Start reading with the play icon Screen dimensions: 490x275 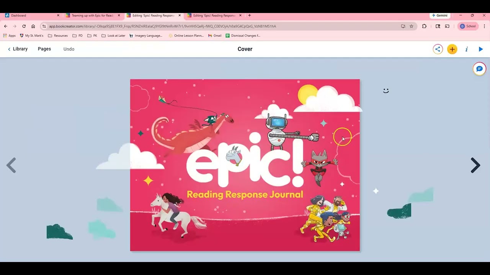pyautogui.click(x=481, y=49)
